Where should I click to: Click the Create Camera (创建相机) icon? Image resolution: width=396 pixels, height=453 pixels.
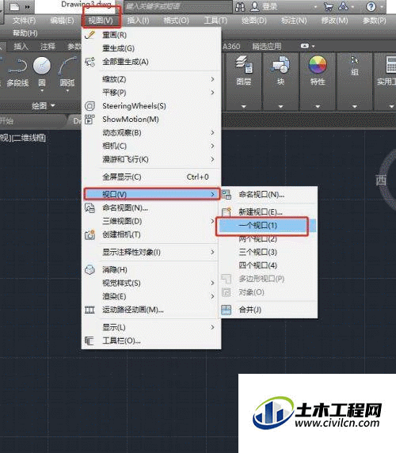pyautogui.click(x=89, y=234)
